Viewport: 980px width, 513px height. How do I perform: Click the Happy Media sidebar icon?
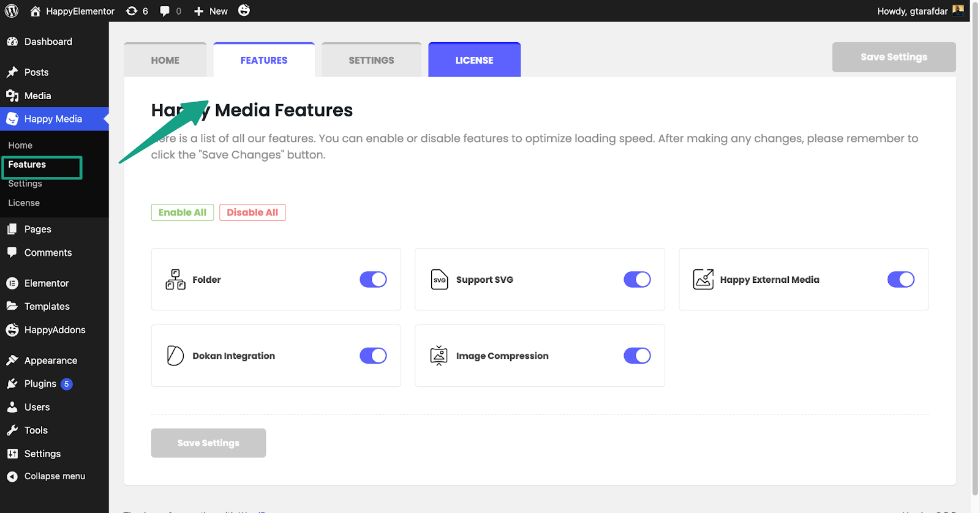[x=12, y=119]
